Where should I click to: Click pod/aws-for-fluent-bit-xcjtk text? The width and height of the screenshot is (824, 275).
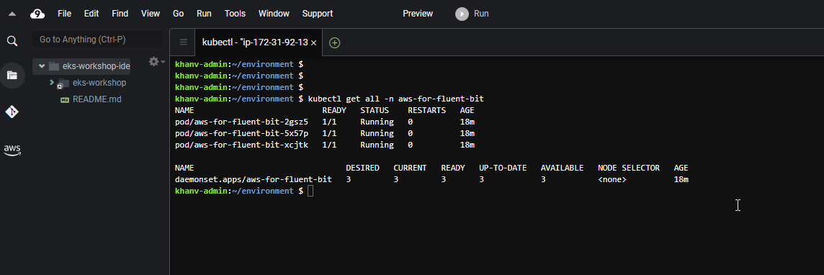point(242,145)
